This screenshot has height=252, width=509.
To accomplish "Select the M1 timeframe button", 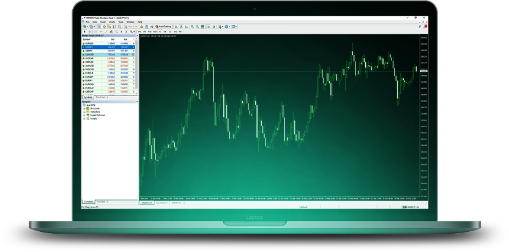I will (x=139, y=32).
